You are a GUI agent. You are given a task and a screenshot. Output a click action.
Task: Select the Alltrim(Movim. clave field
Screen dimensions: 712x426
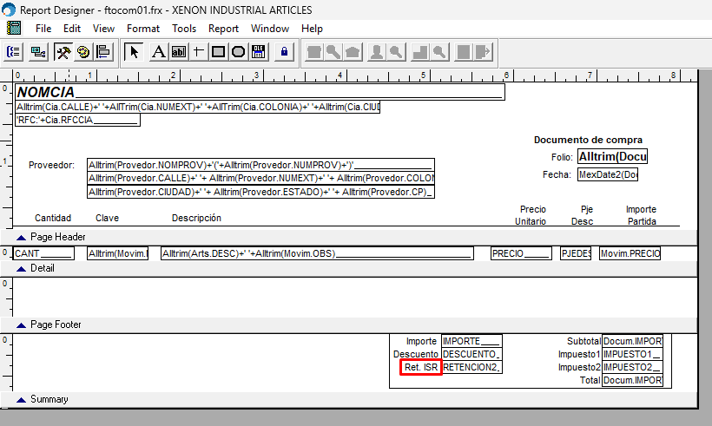pos(117,253)
